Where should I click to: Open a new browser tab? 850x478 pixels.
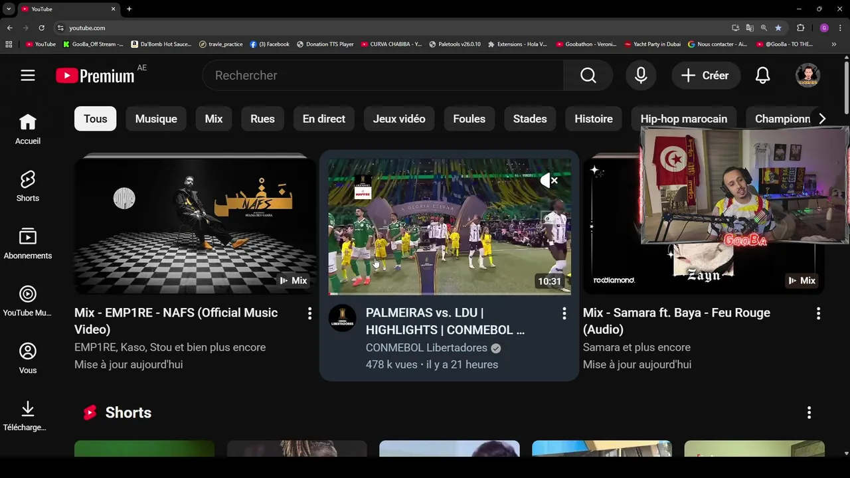129,9
